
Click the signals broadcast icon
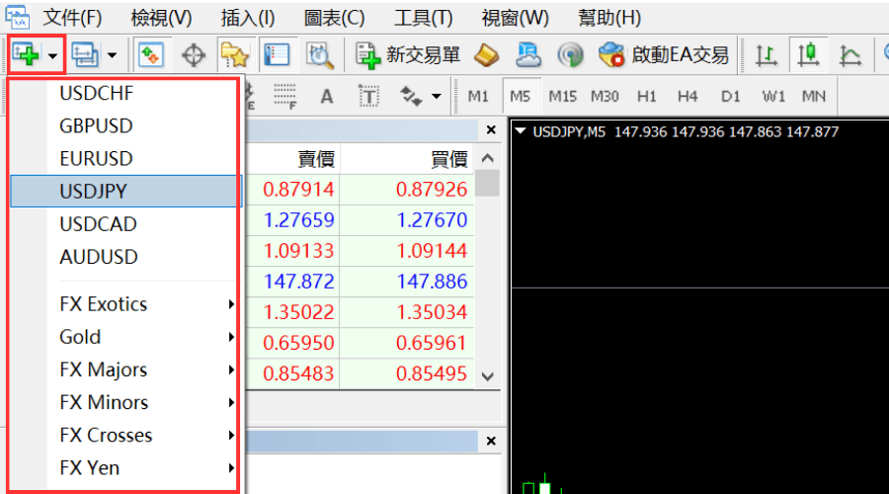pyautogui.click(x=570, y=55)
